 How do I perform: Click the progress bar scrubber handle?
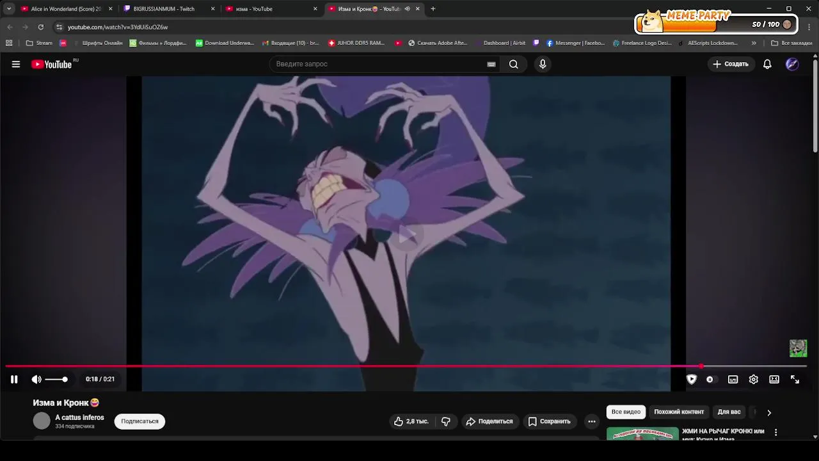[x=701, y=366]
